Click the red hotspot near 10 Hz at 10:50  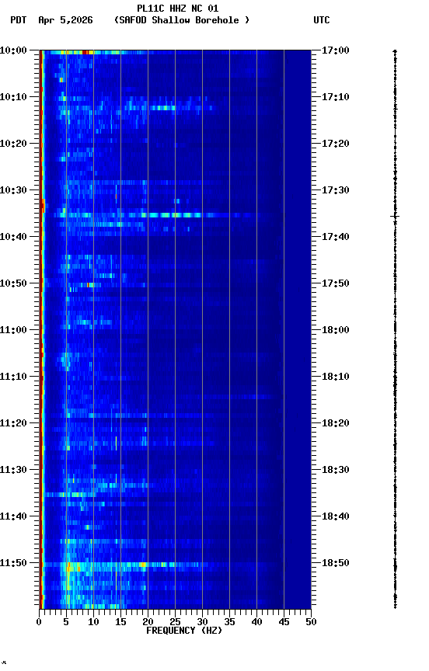coord(89,285)
